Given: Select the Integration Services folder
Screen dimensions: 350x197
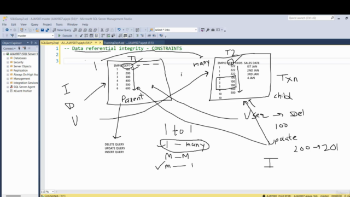Looking at the screenshot, I should coord(26,83).
